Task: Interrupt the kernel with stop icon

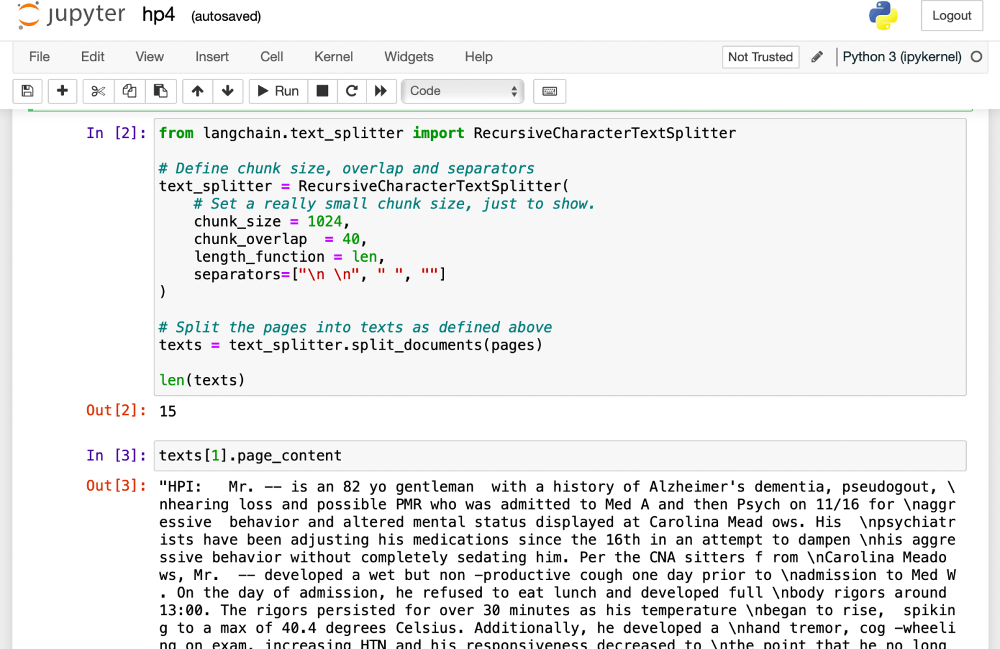Action: pos(322,91)
